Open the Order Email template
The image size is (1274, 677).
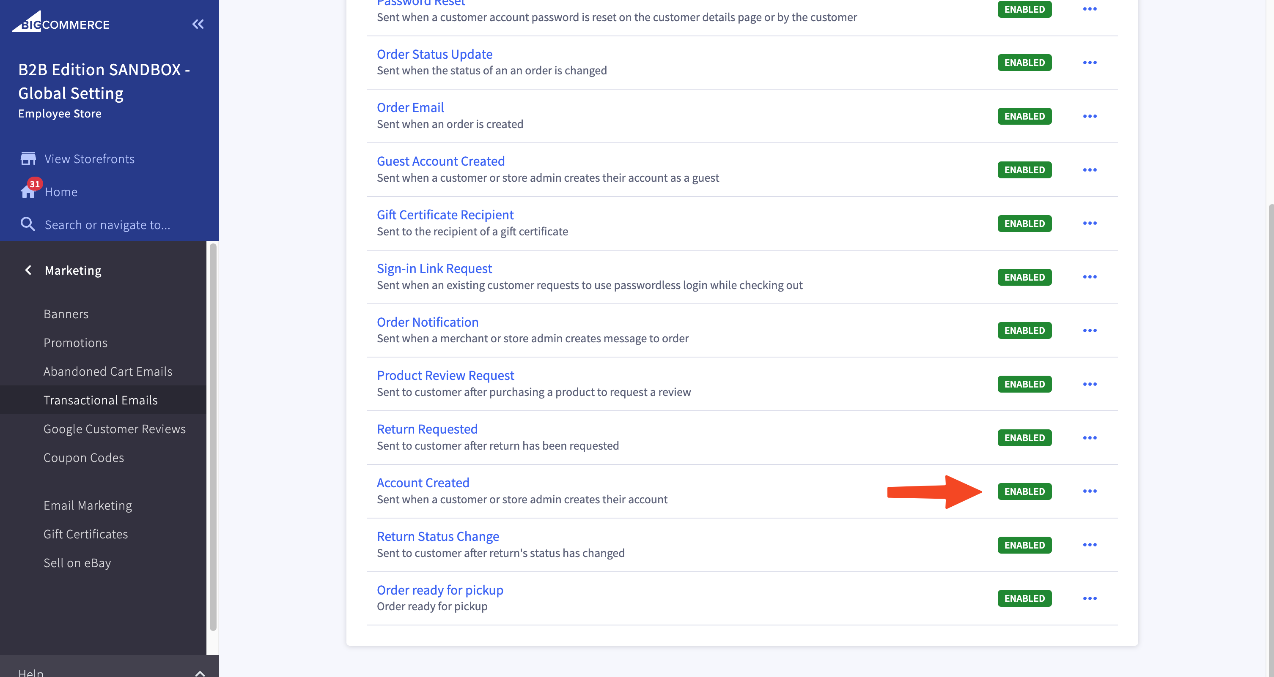click(x=410, y=107)
